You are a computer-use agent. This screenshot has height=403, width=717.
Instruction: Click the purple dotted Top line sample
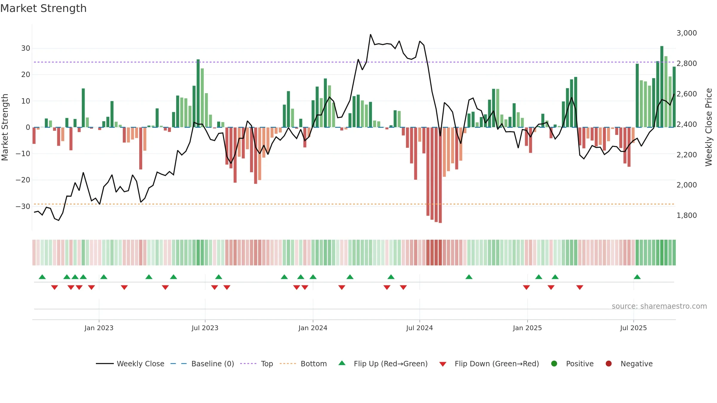tap(248, 364)
